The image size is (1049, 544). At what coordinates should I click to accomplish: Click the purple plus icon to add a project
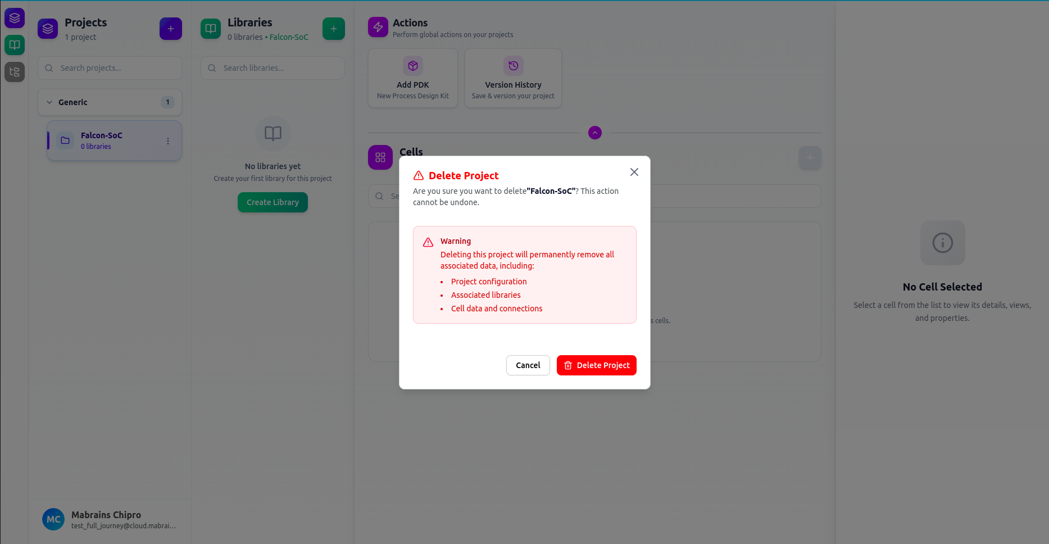pyautogui.click(x=171, y=29)
